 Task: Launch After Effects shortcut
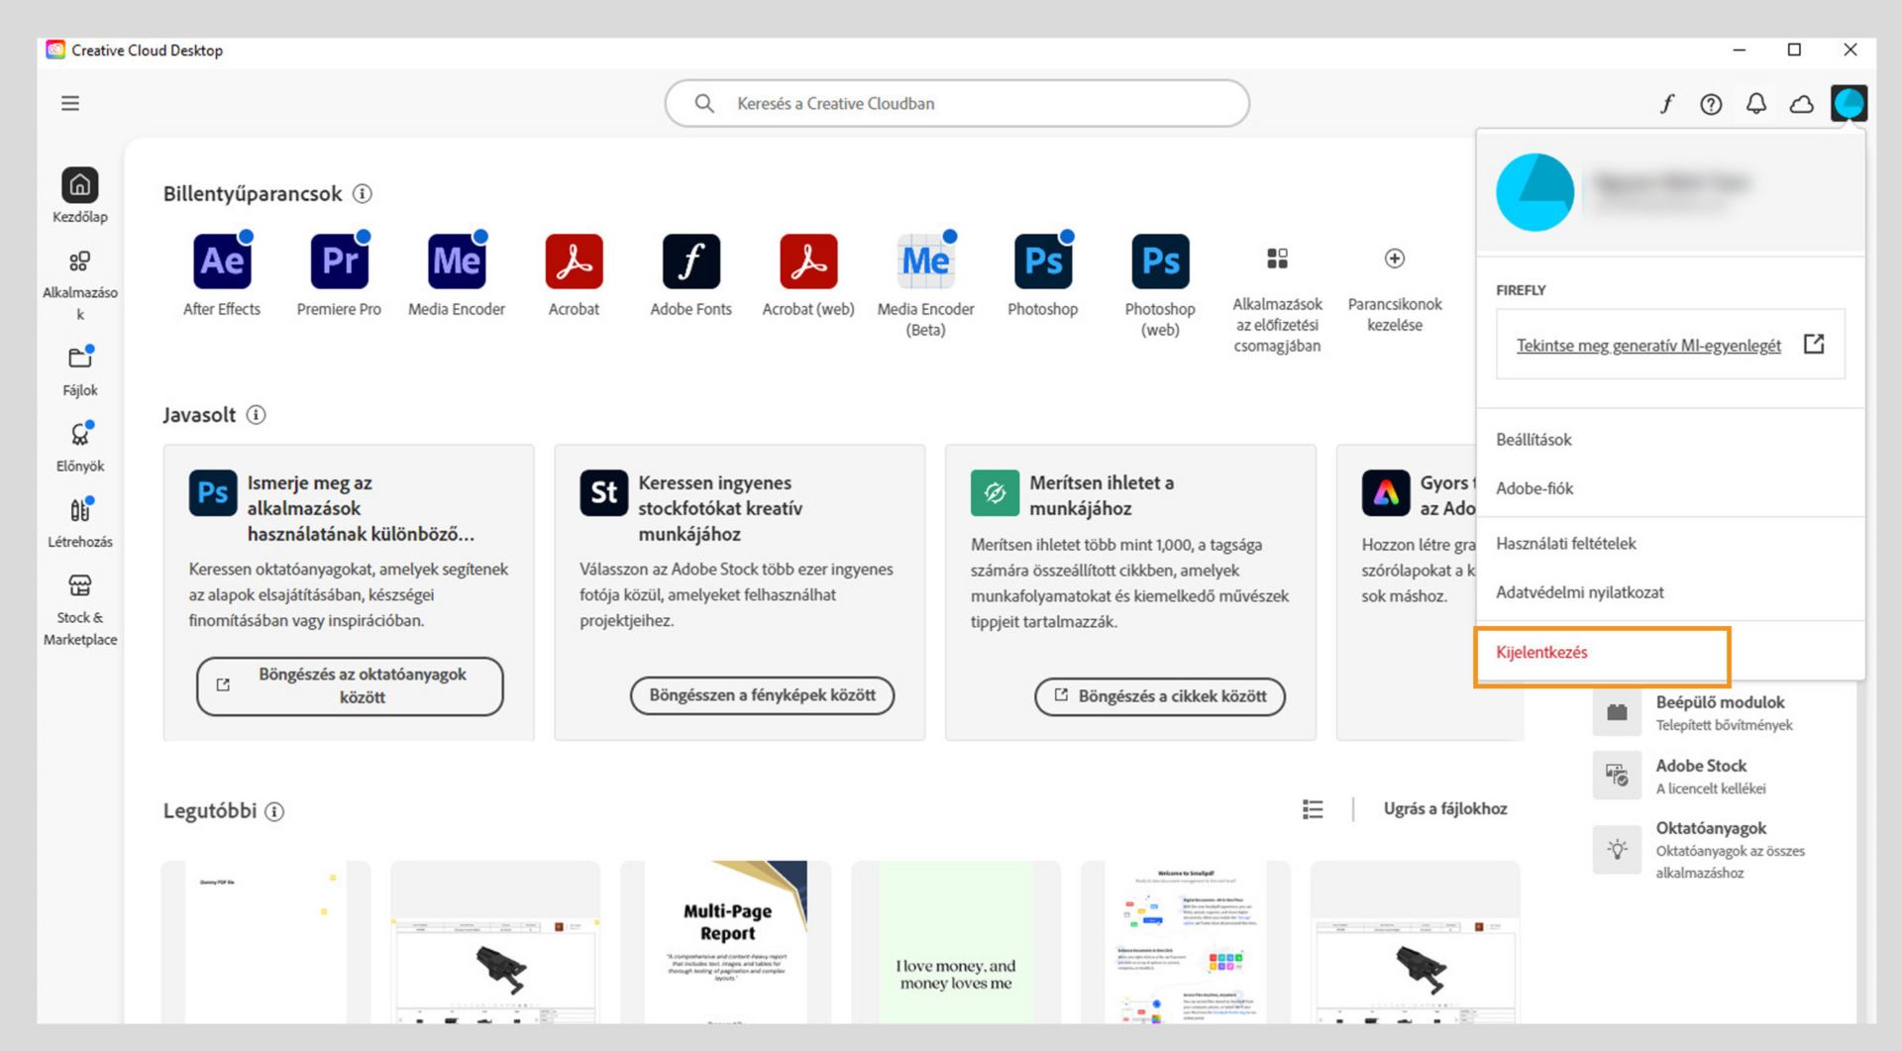click(x=222, y=262)
